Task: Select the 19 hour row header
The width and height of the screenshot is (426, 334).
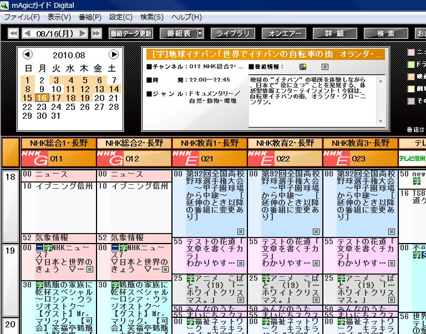Action: tap(11, 280)
